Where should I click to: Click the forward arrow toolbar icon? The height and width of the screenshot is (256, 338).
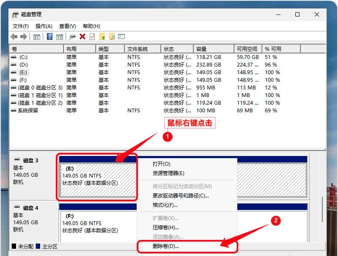[x=24, y=37]
